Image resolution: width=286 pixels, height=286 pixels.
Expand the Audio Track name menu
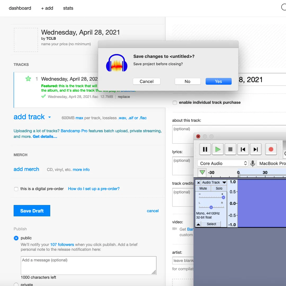click(224, 182)
